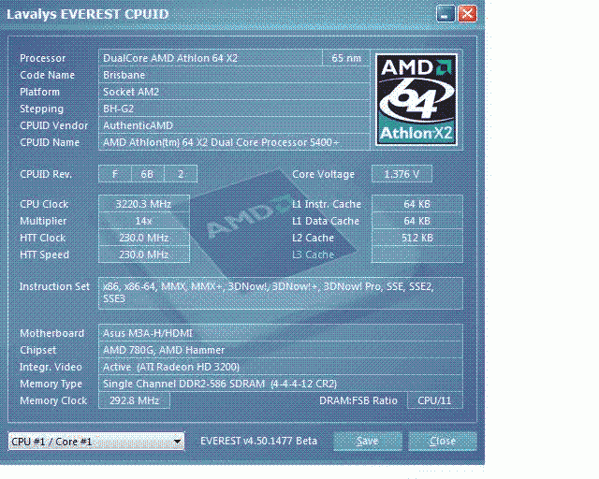Click the 'Code Name' label
The height and width of the screenshot is (479, 599).
point(48,75)
